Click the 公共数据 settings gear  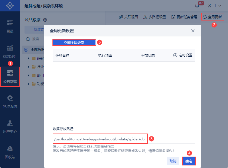(45, 20)
